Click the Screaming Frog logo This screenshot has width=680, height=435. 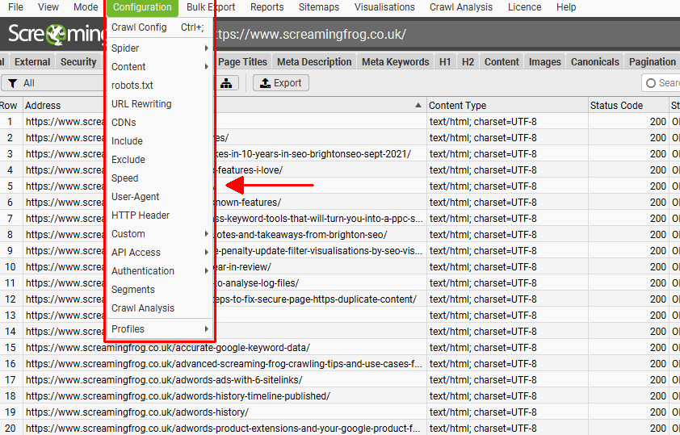tap(57, 34)
